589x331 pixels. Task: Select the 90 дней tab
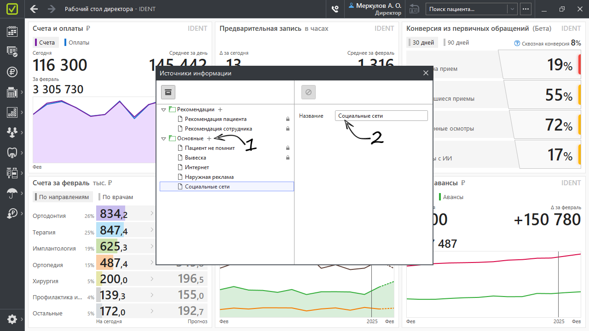pyautogui.click(x=457, y=42)
